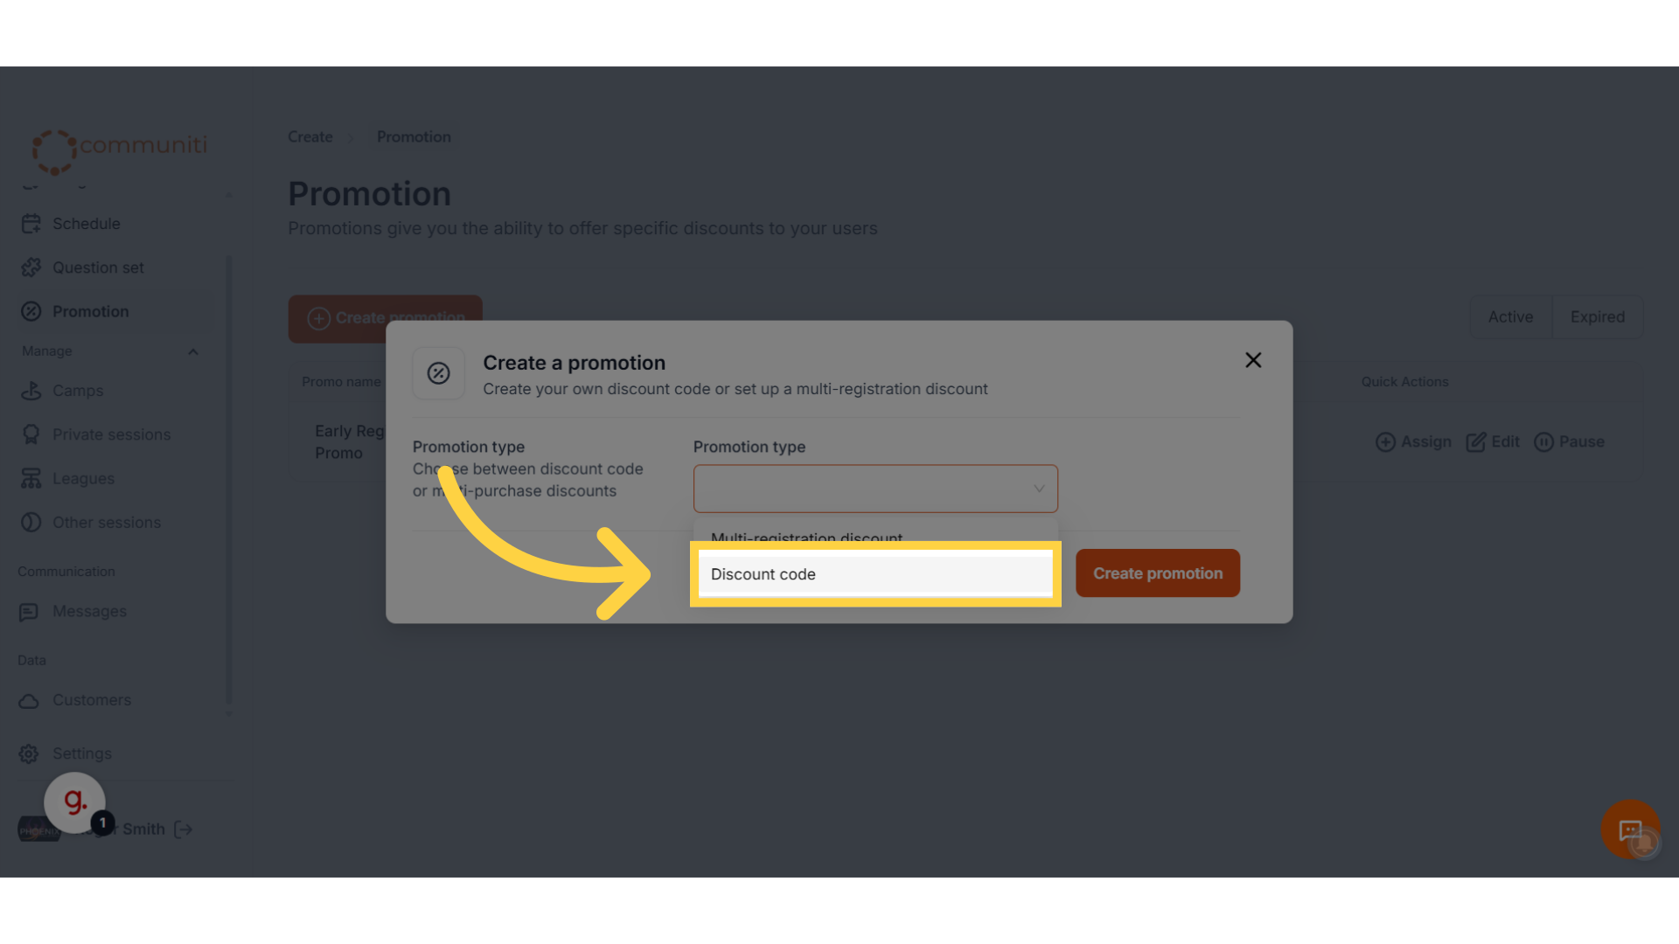Click the Create promotion button in dialog

click(x=1158, y=573)
